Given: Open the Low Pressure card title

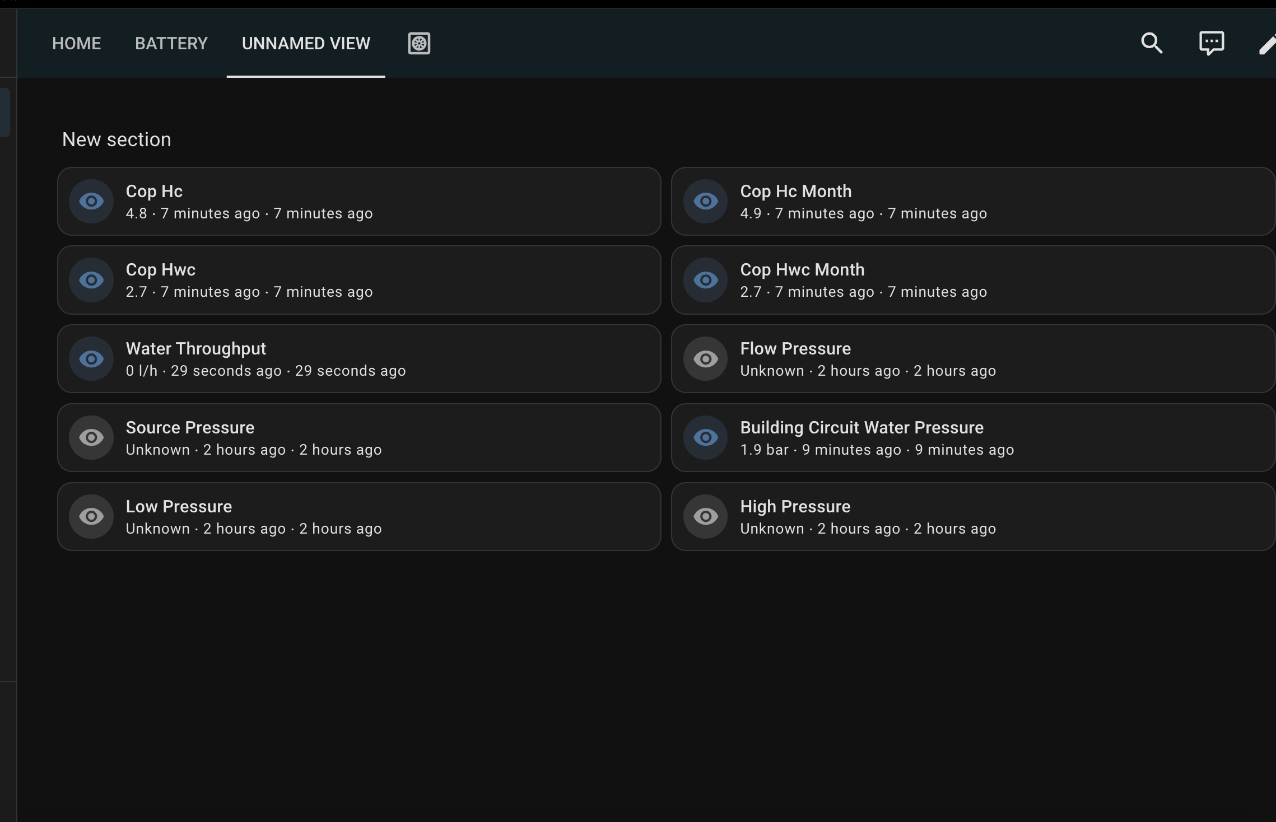Looking at the screenshot, I should [179, 507].
